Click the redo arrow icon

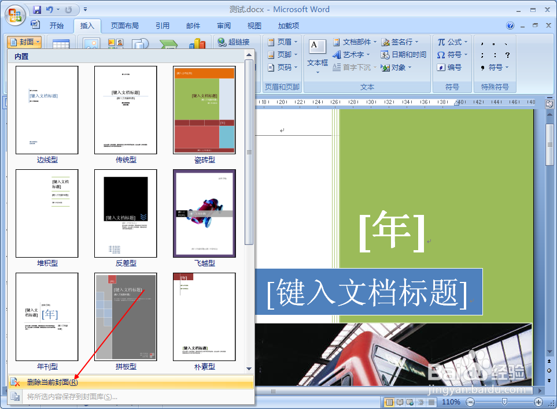click(69, 10)
